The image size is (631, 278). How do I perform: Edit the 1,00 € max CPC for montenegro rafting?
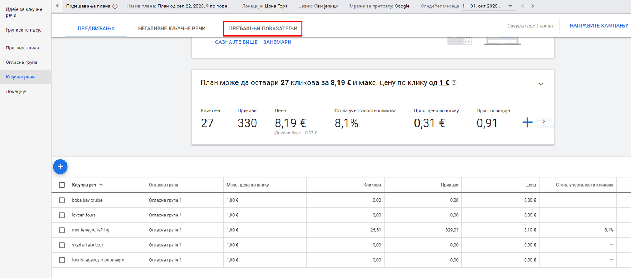point(232,230)
